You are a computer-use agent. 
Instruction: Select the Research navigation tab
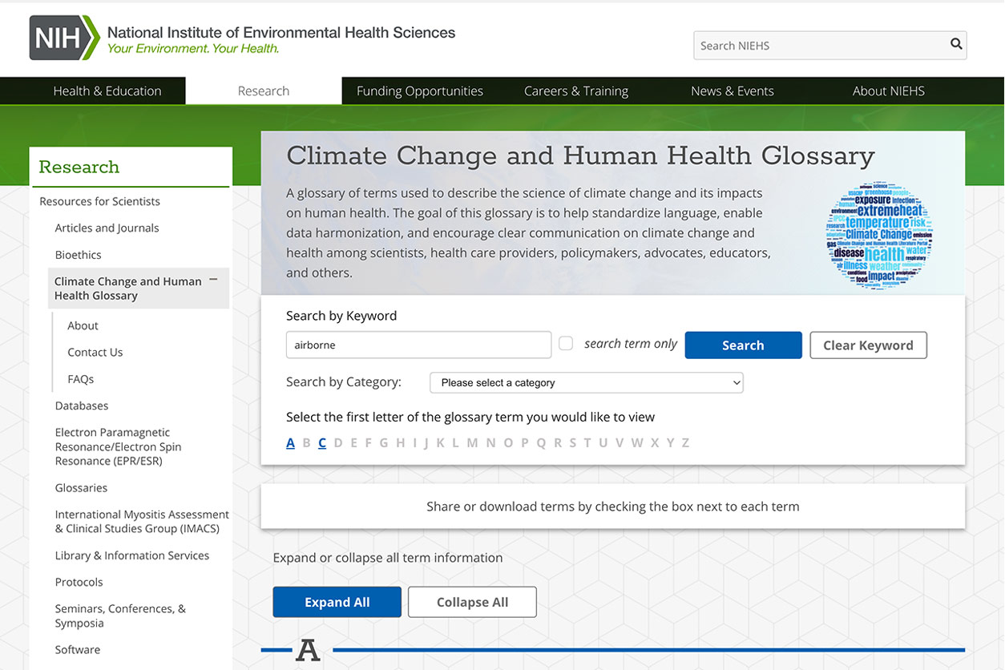(x=263, y=91)
